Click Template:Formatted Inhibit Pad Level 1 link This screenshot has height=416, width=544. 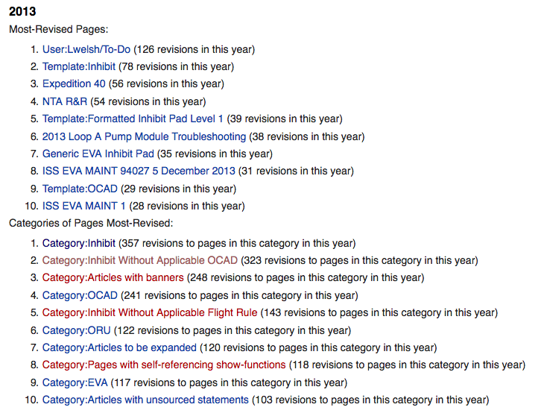133,119
